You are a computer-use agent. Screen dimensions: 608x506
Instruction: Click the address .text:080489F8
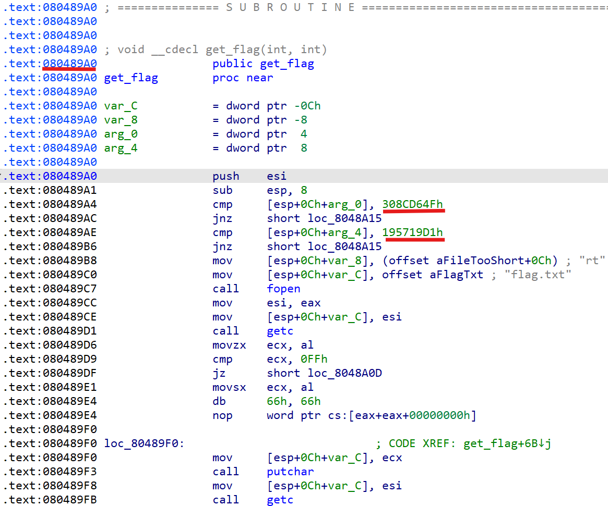[x=50, y=486]
